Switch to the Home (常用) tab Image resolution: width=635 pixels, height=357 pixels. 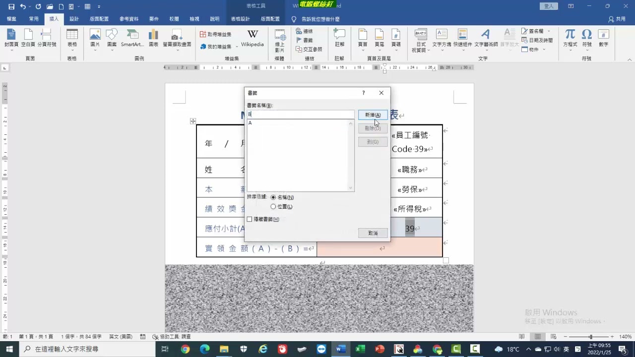[34, 19]
